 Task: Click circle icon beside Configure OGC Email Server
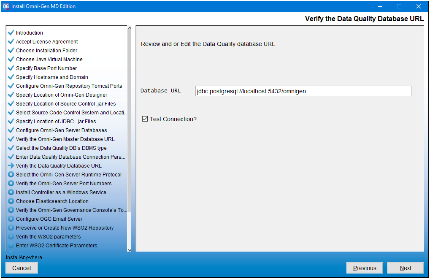pos(11,219)
